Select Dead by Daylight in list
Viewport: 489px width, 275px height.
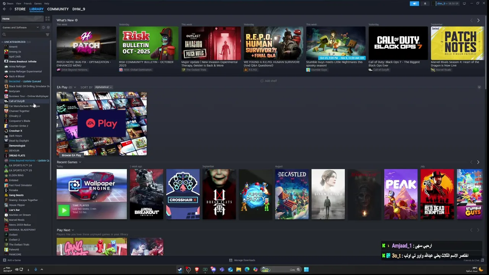19,141
